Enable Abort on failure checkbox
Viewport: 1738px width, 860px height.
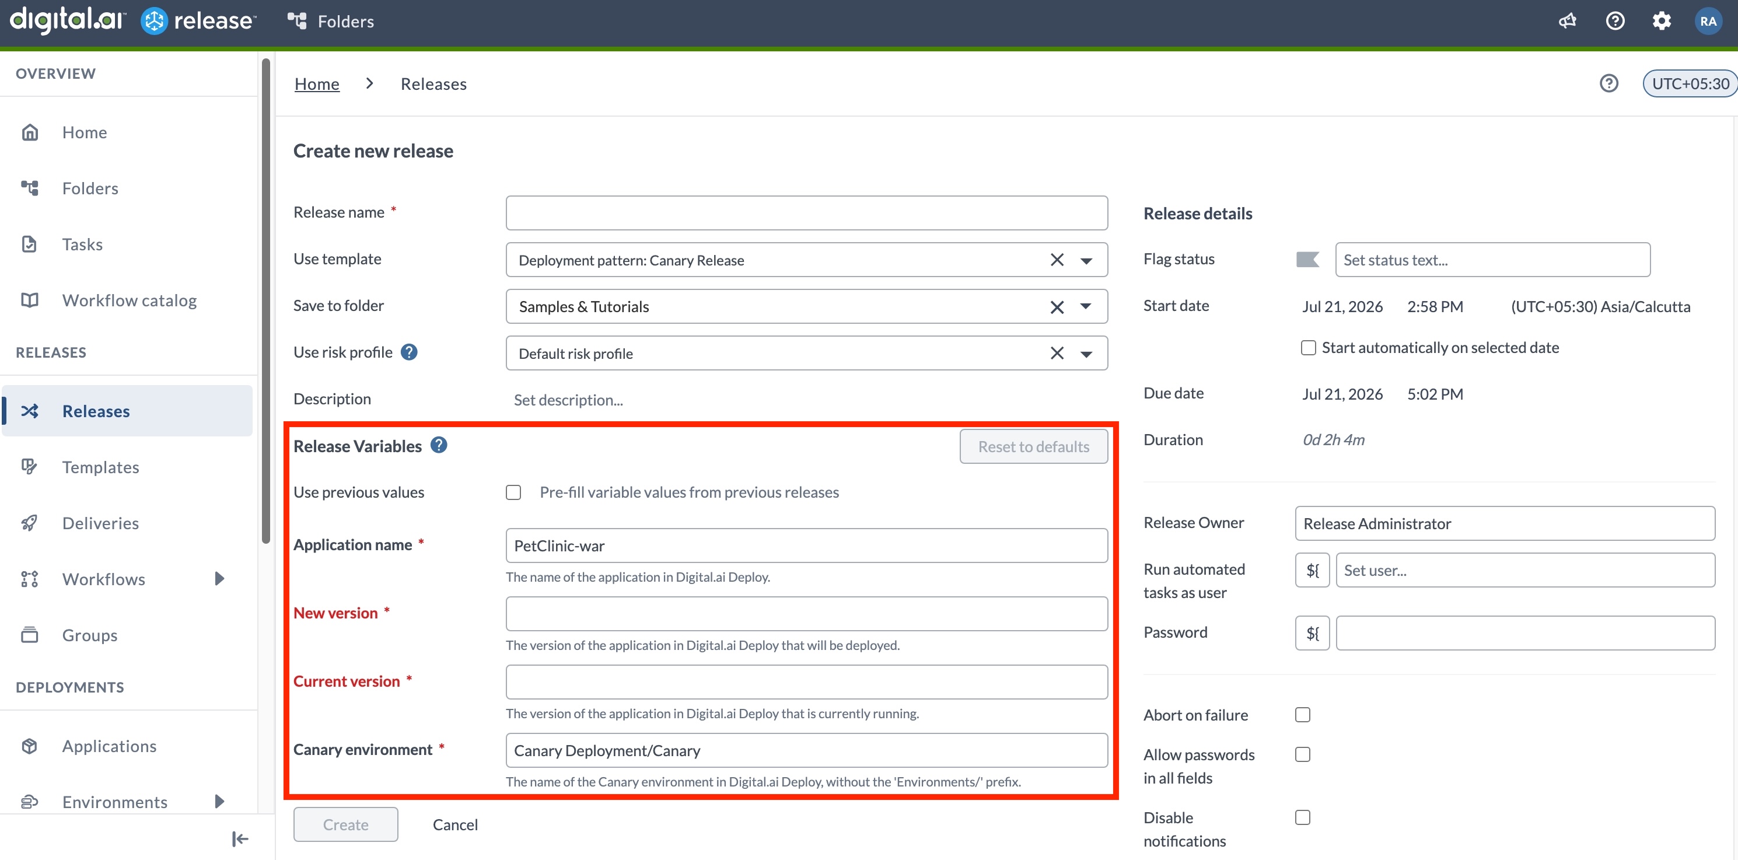click(x=1303, y=714)
